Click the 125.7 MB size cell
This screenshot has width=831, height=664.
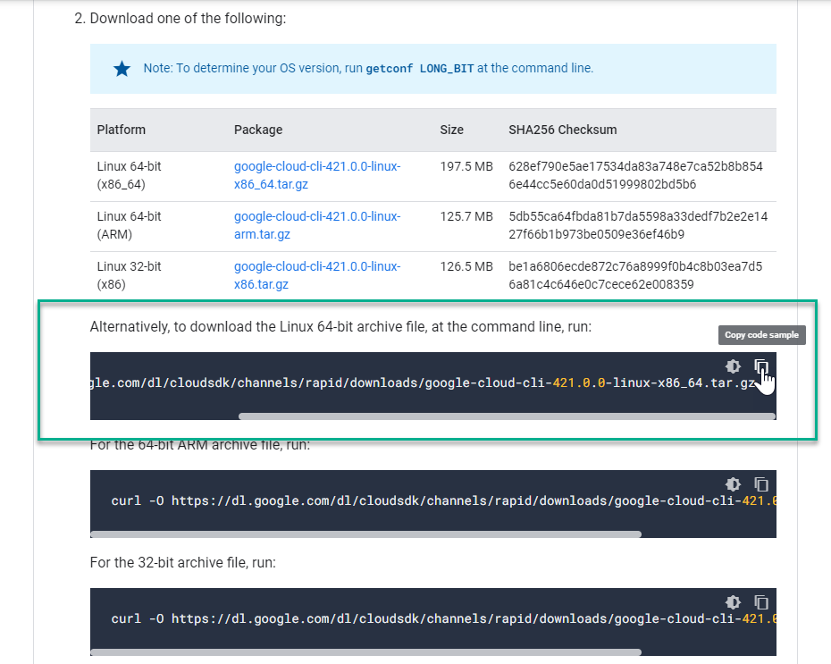pyautogui.click(x=466, y=216)
